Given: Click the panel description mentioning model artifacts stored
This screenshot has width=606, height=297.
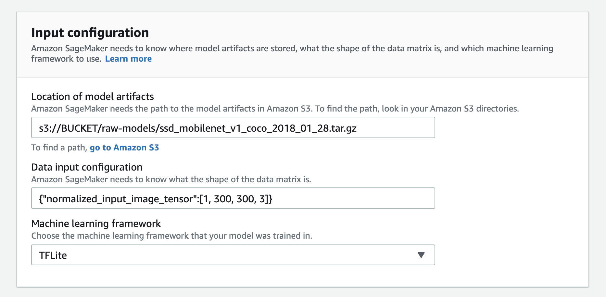Looking at the screenshot, I should [292, 48].
